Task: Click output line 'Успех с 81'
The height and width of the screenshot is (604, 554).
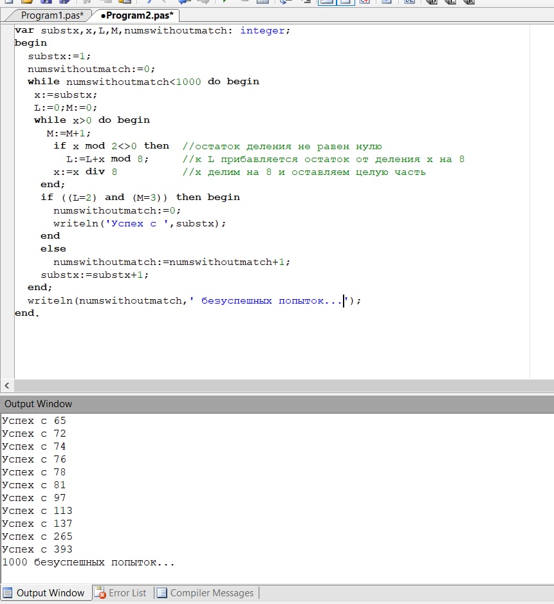Action: point(34,484)
